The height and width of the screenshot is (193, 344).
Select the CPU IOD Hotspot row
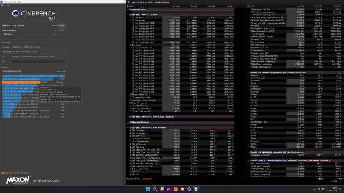pos(180,144)
